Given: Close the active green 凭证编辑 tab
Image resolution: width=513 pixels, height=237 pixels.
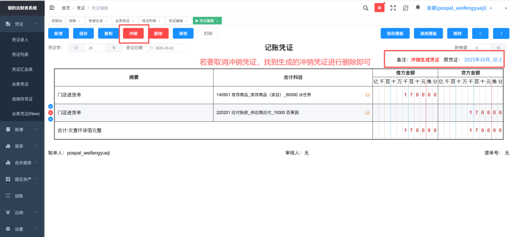Looking at the screenshot, I should coord(217,21).
